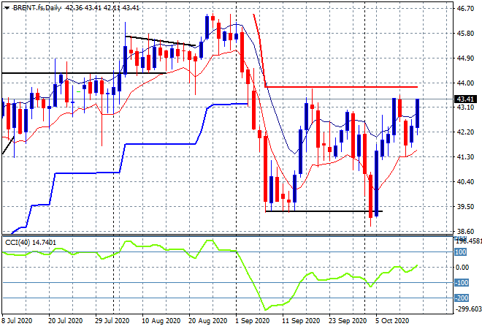The image size is (482, 329).
Task: Click the 42.20 price axis label
Action: pyautogui.click(x=465, y=132)
